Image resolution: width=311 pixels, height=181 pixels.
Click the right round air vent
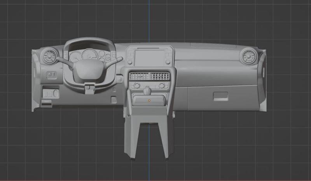[x=248, y=56]
